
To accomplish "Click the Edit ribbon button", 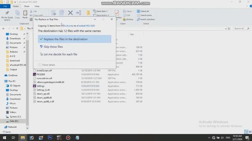I will pos(127,15).
